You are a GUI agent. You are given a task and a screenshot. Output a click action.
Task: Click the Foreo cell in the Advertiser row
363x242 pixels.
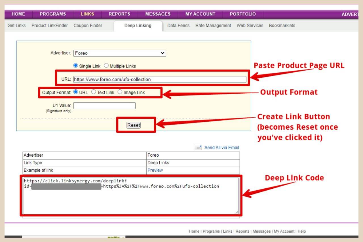point(193,155)
